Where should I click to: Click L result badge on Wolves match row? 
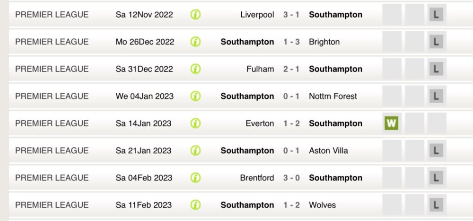[x=436, y=205]
